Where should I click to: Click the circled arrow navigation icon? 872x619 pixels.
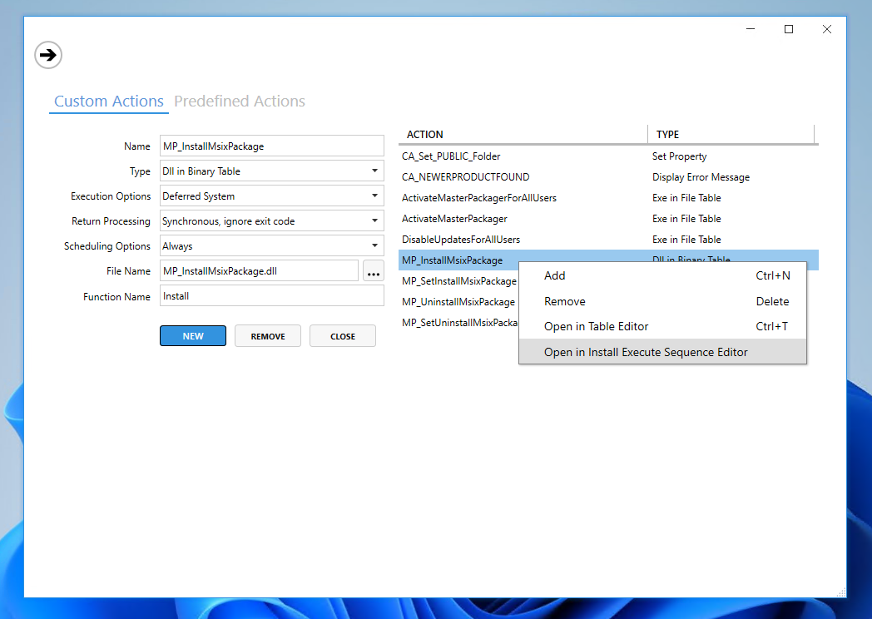pos(48,55)
